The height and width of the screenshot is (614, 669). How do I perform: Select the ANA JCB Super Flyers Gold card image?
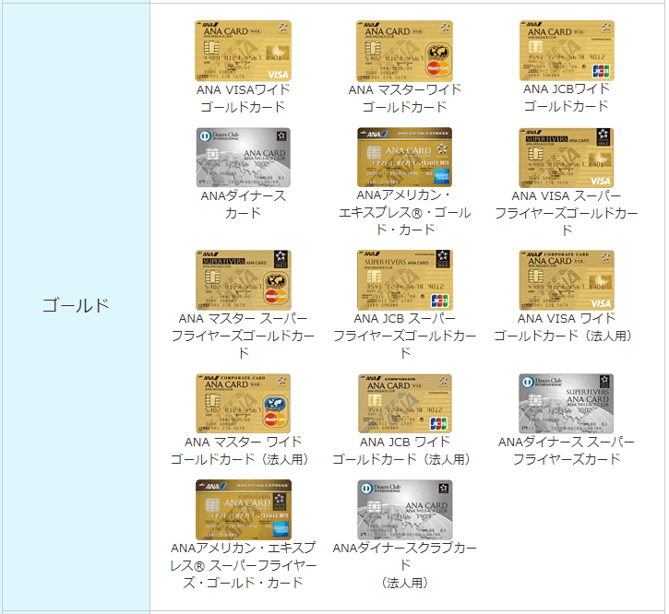click(x=404, y=280)
